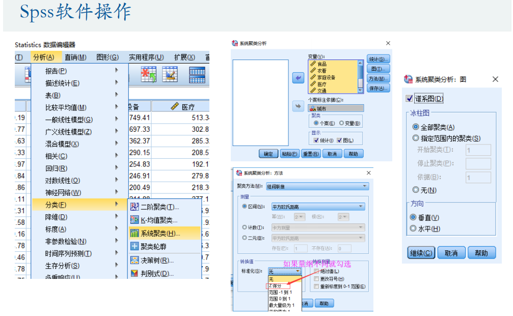Click the two-step cluster icon in submenu
The height and width of the screenshot is (316, 513).
(134, 207)
